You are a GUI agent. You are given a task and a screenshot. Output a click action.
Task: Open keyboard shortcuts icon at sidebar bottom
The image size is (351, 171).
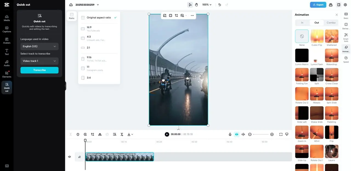[x=7, y=166]
